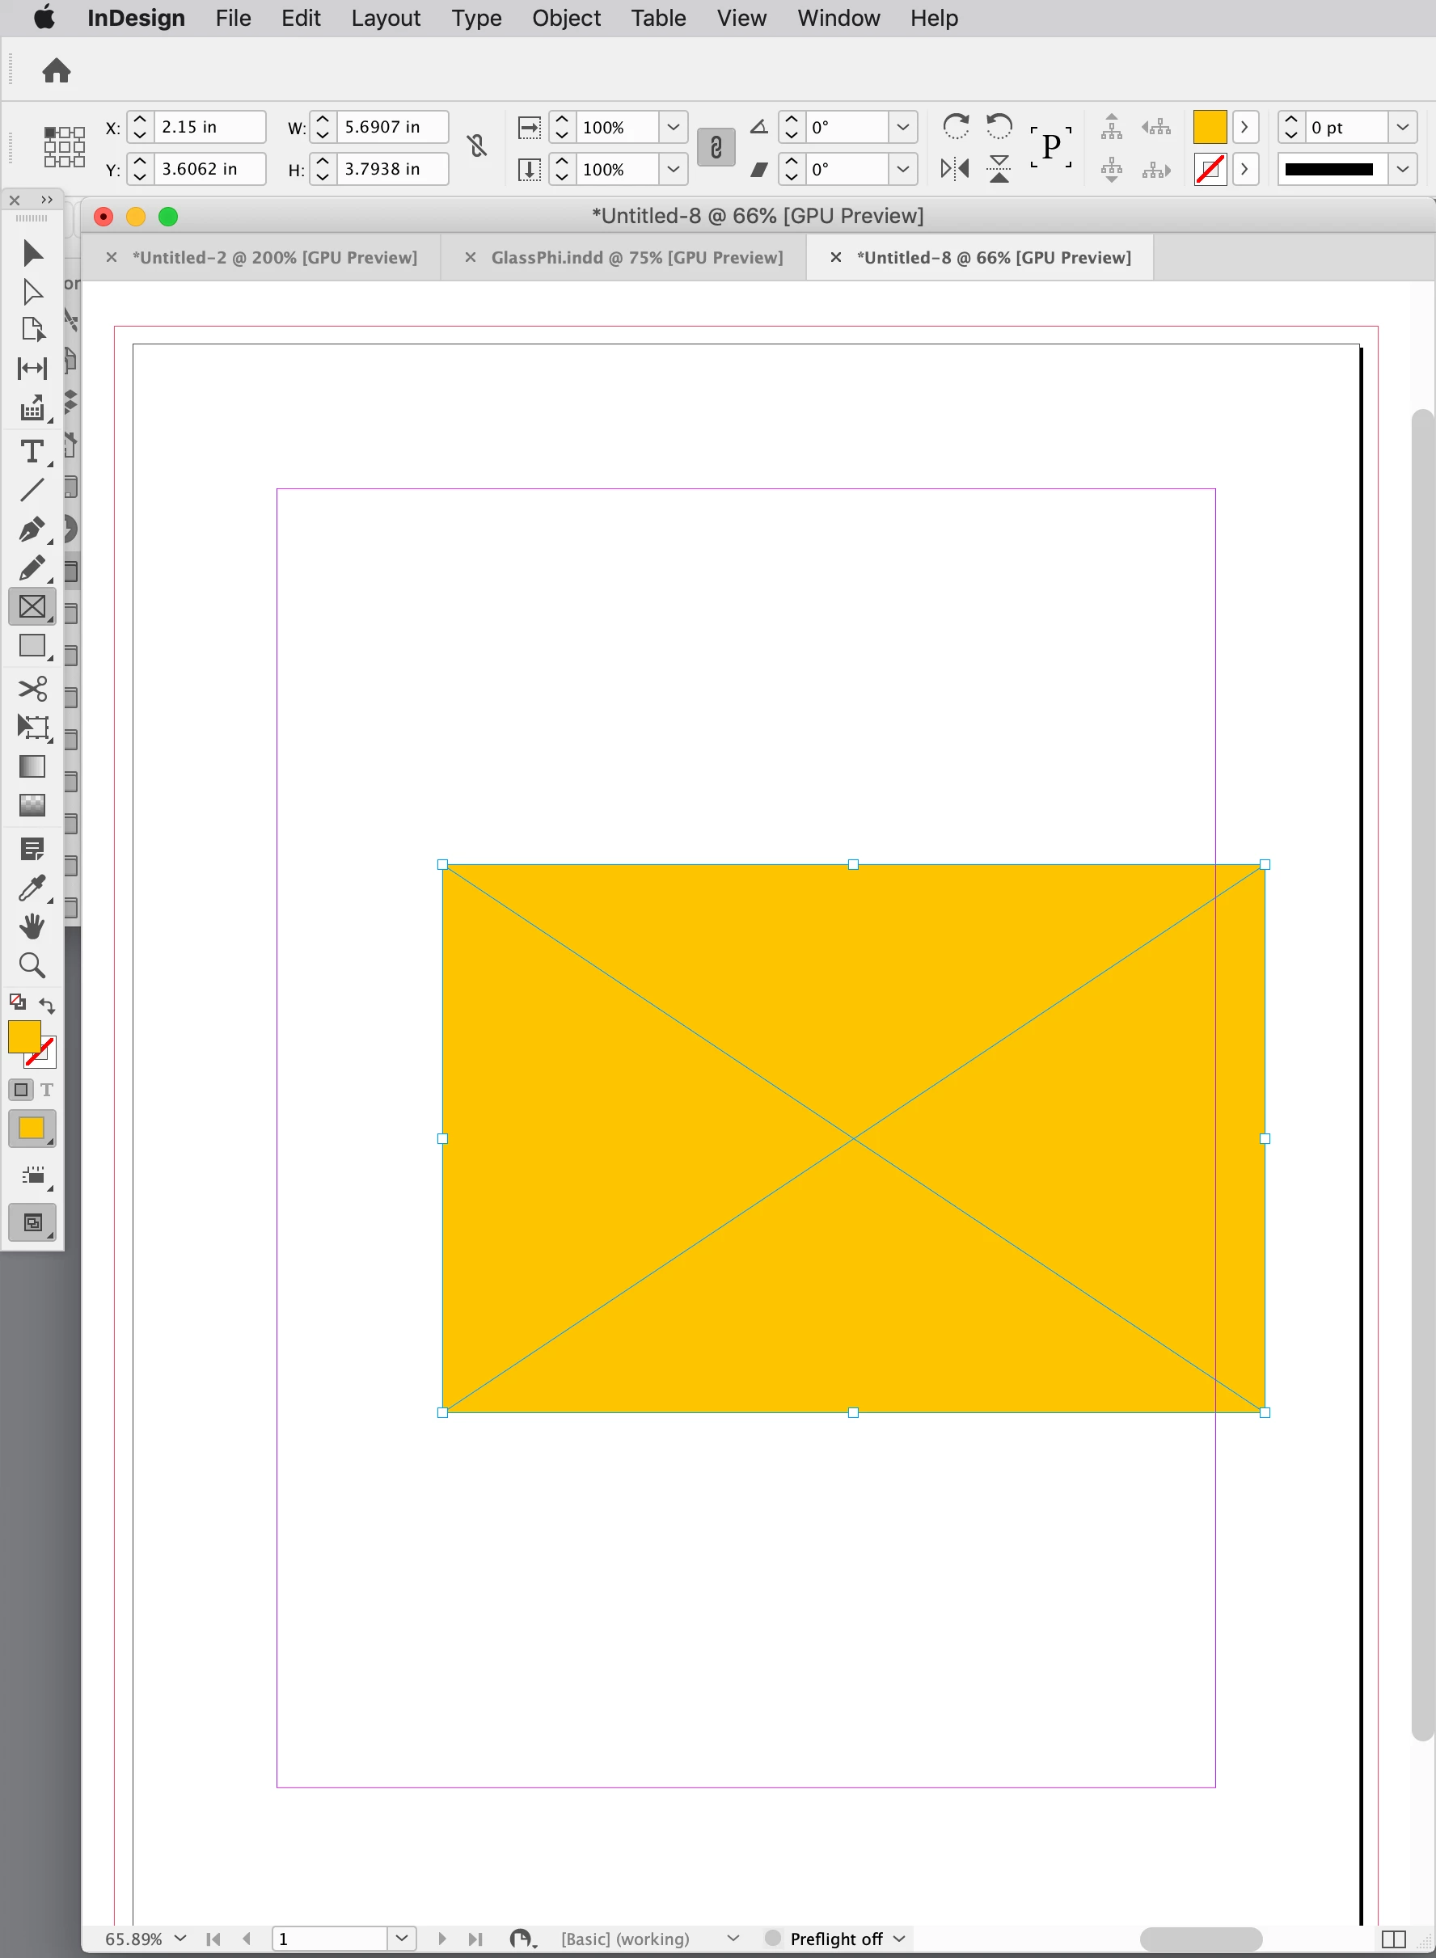Screen dimensions: 1436x1958
Task: Open the Object menu
Action: [566, 19]
